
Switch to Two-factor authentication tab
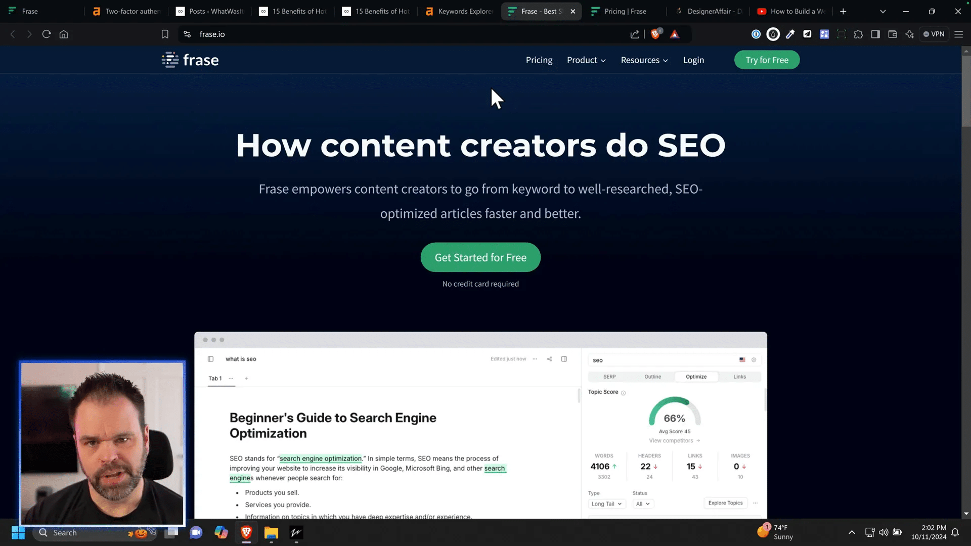pyautogui.click(x=126, y=11)
